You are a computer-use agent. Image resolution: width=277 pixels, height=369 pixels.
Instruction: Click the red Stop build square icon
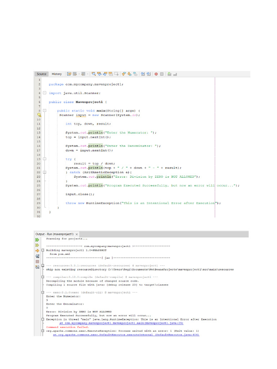pos(37,262)
